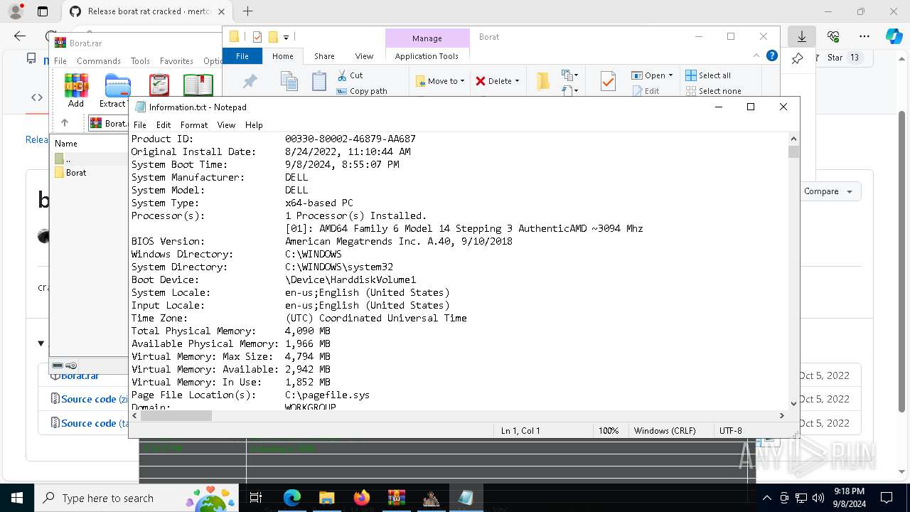Image resolution: width=910 pixels, height=512 pixels.
Task: Pin the downloads flyout in Edge
Action: pyautogui.click(x=798, y=58)
